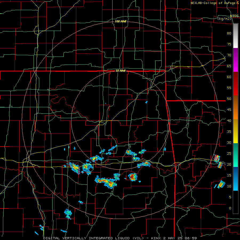Click the scale value 0
240x240 pixels.
(x=230, y=208)
